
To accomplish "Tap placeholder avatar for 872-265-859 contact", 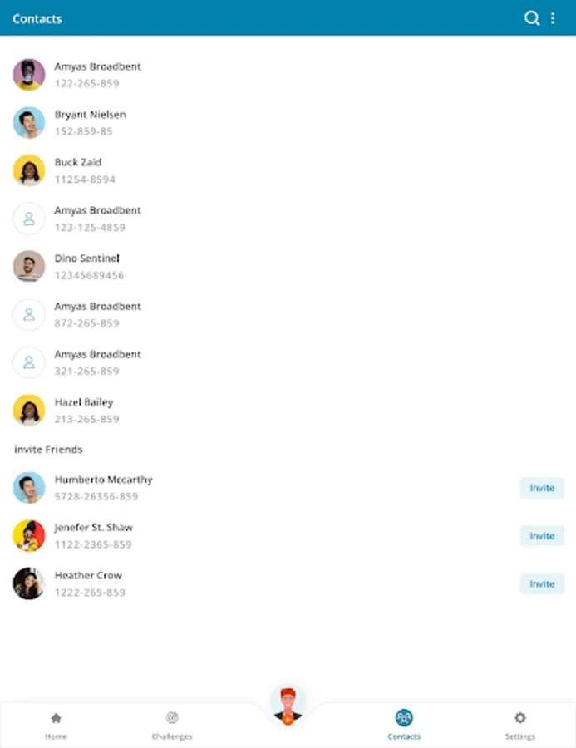I will coord(29,314).
